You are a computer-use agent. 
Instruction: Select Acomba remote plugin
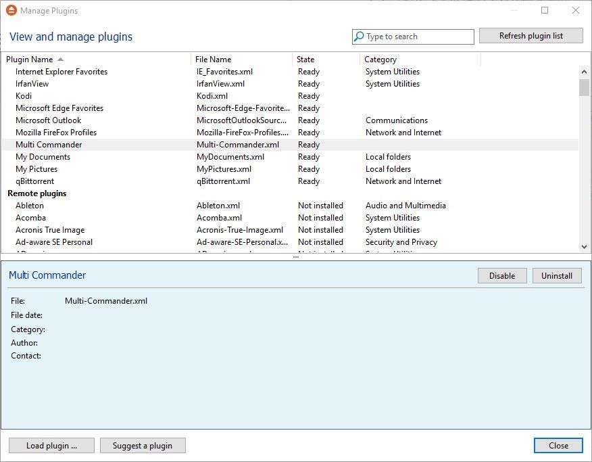click(290, 218)
